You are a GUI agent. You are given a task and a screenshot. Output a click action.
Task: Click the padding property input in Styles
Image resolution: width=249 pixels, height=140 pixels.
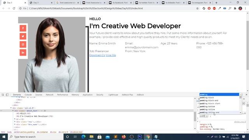[204, 116]
